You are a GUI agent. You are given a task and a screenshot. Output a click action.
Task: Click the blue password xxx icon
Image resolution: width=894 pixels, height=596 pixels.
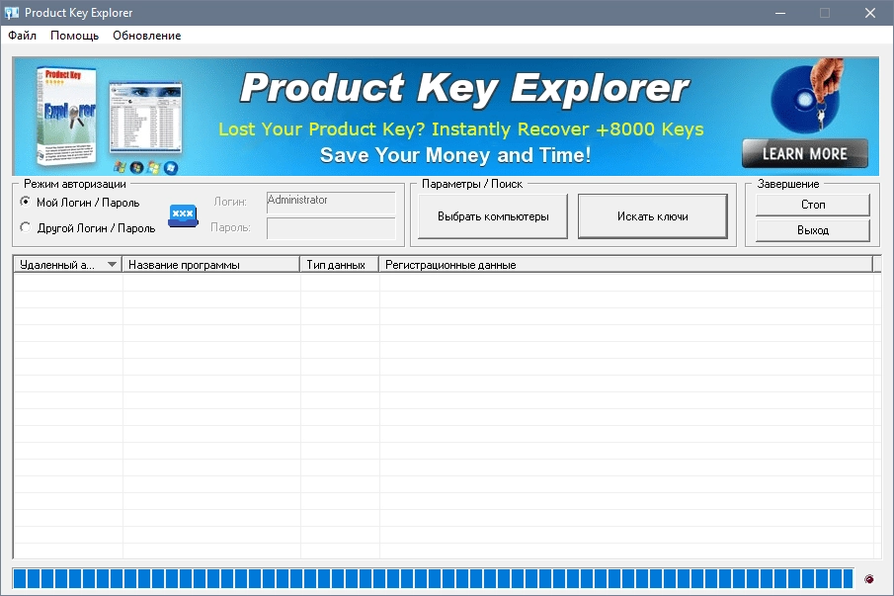[183, 215]
